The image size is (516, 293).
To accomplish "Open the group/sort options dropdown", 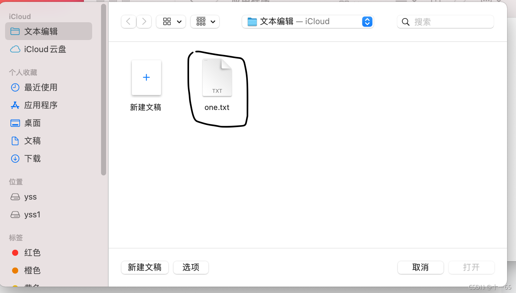I will point(205,21).
